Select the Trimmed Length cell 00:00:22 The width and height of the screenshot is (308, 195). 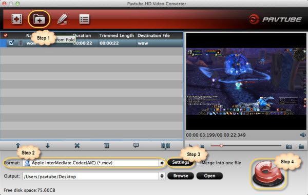pyautogui.click(x=109, y=43)
